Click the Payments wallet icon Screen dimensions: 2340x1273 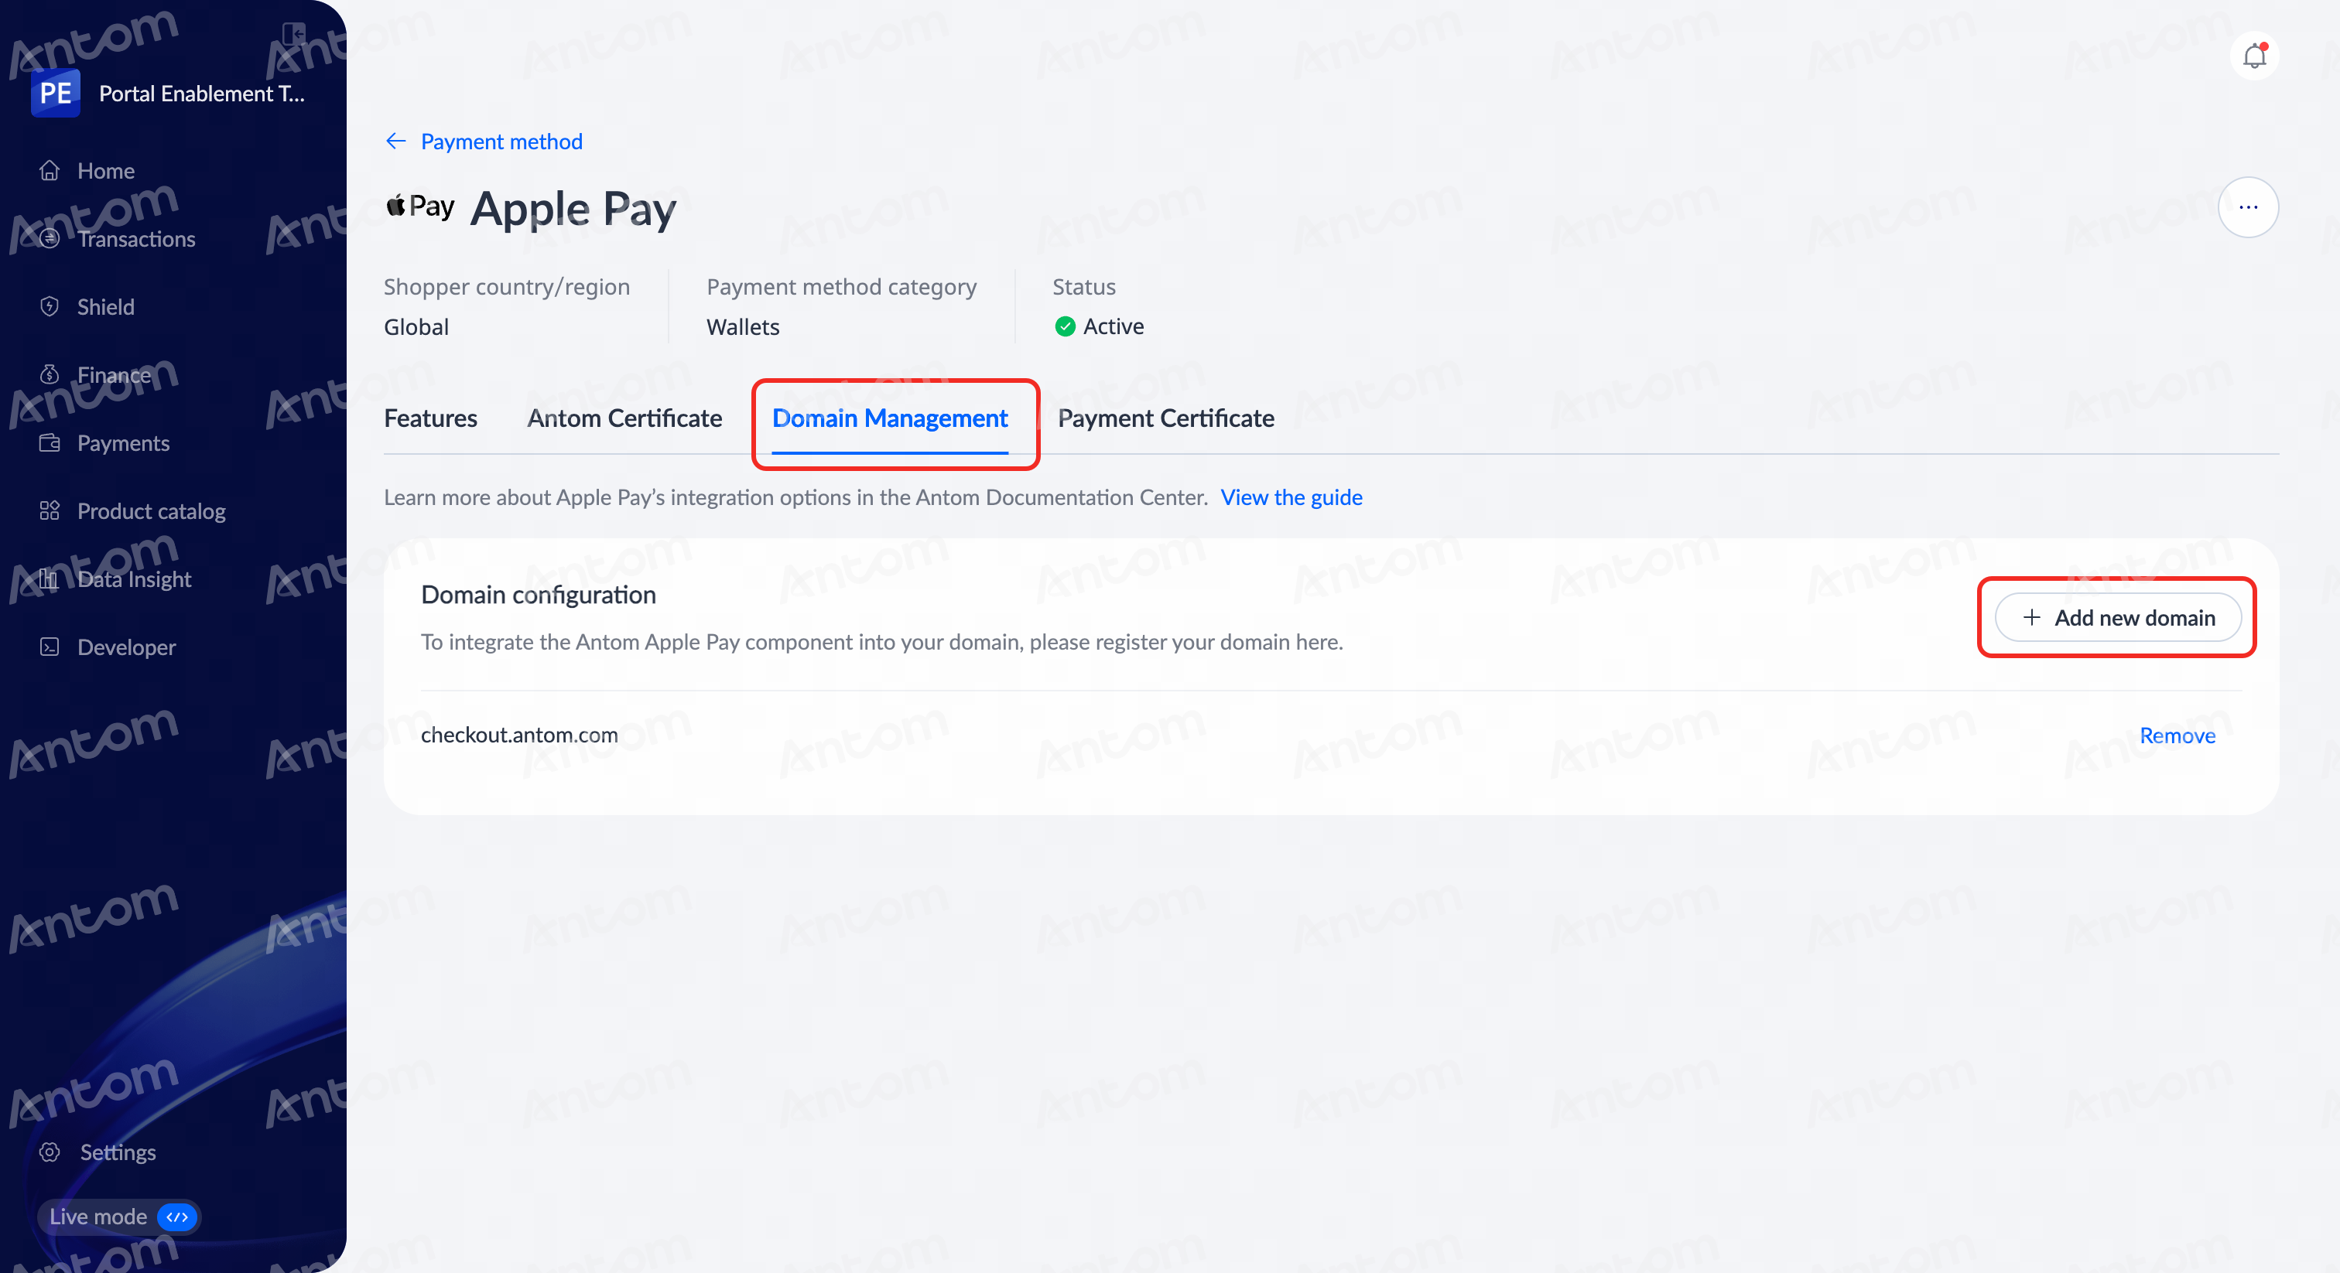point(50,443)
